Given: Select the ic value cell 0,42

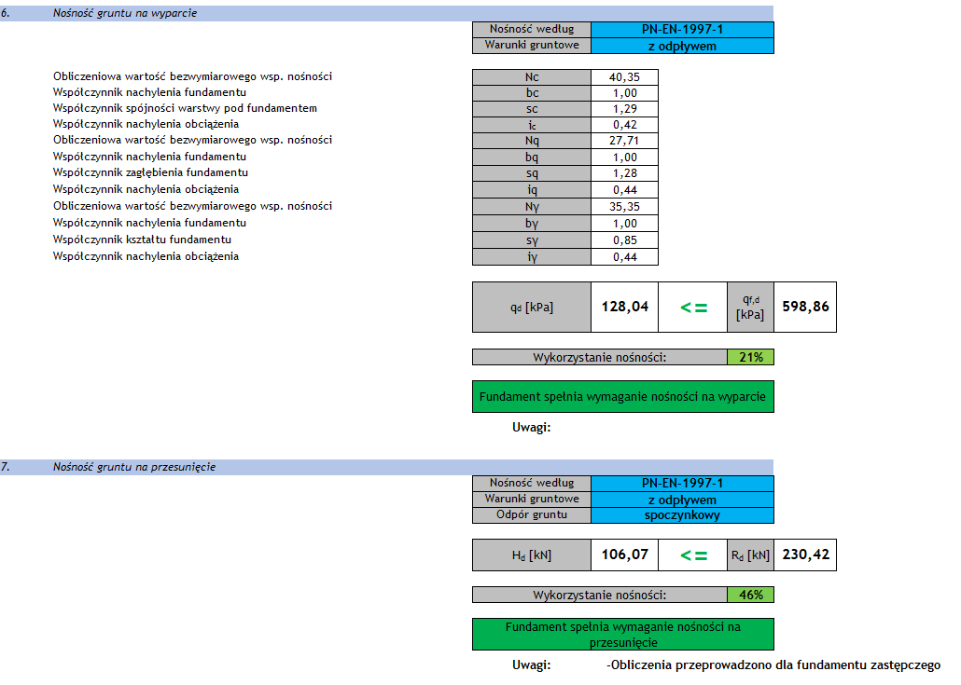Looking at the screenshot, I should [624, 125].
